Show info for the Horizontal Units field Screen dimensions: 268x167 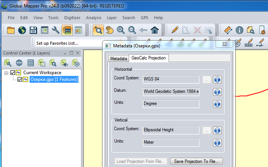click(217, 104)
